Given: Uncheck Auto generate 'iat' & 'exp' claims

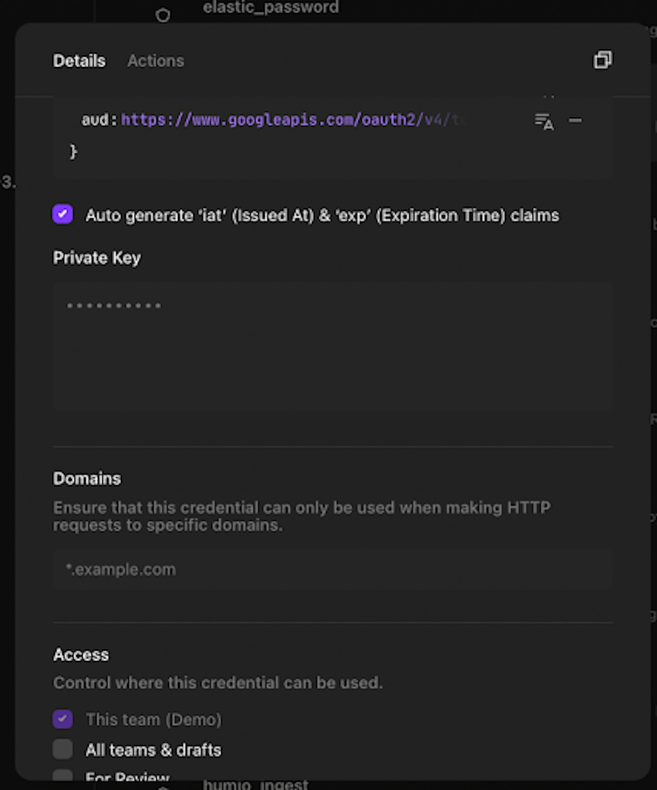Looking at the screenshot, I should [63, 215].
